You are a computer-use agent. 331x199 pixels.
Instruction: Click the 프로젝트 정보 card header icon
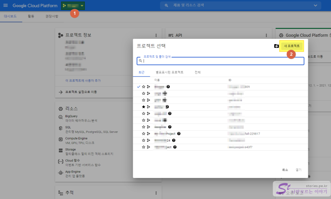[x=60, y=36]
